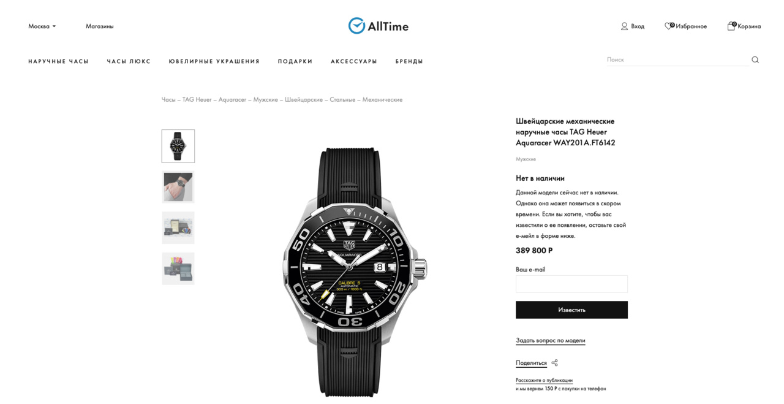Click the user login icon
Image resolution: width=784 pixels, height=404 pixels.
[x=624, y=26]
